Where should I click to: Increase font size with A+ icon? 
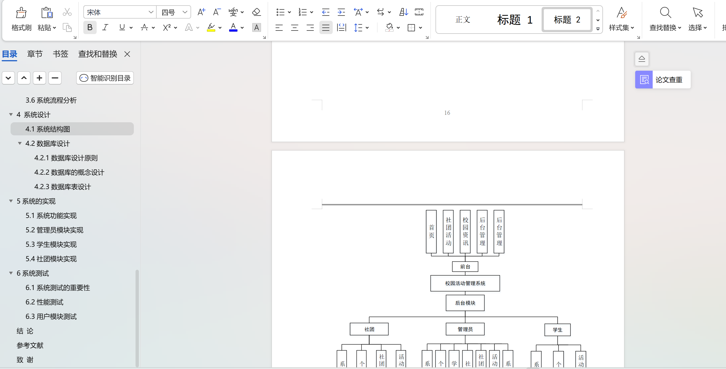point(201,12)
